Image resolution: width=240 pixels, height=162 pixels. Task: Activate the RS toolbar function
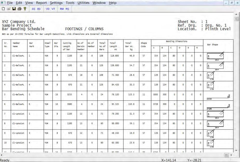[x=67, y=9]
